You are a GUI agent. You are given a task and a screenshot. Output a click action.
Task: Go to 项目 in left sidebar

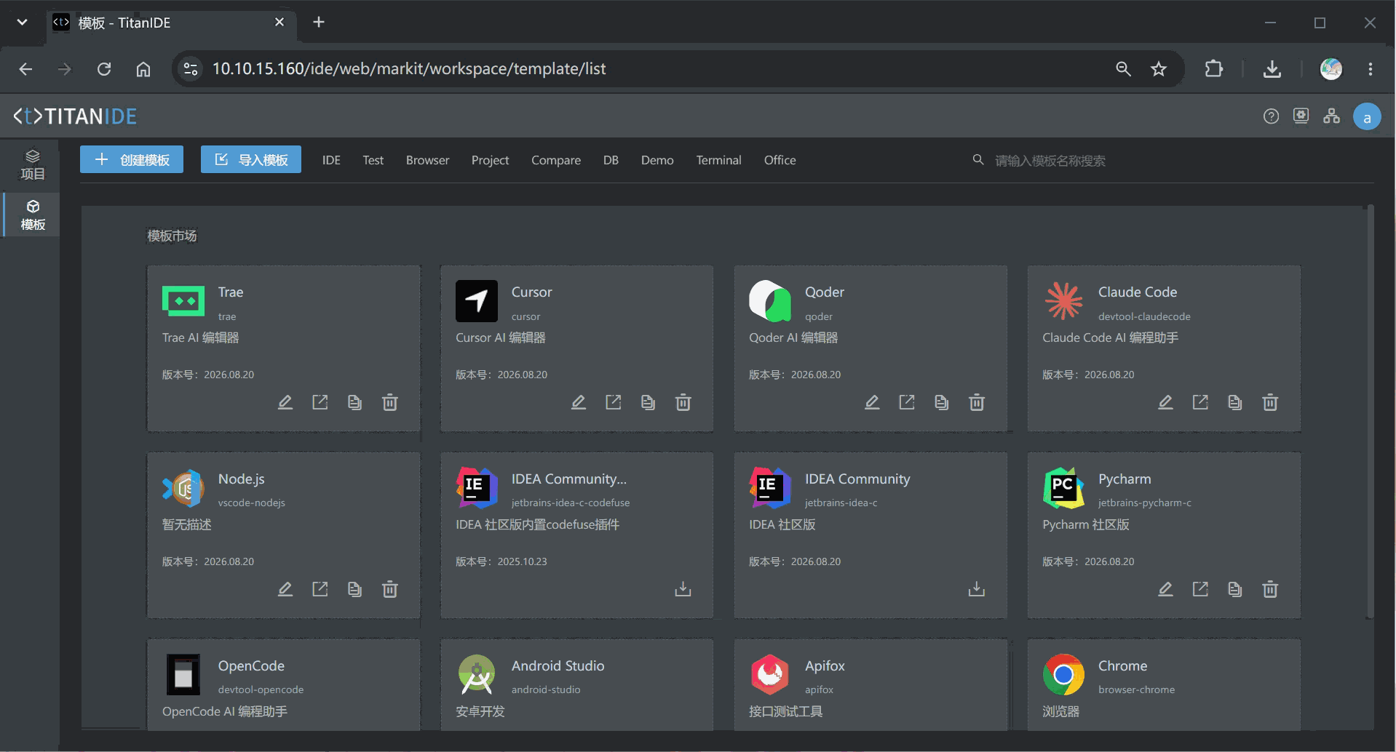click(x=33, y=165)
